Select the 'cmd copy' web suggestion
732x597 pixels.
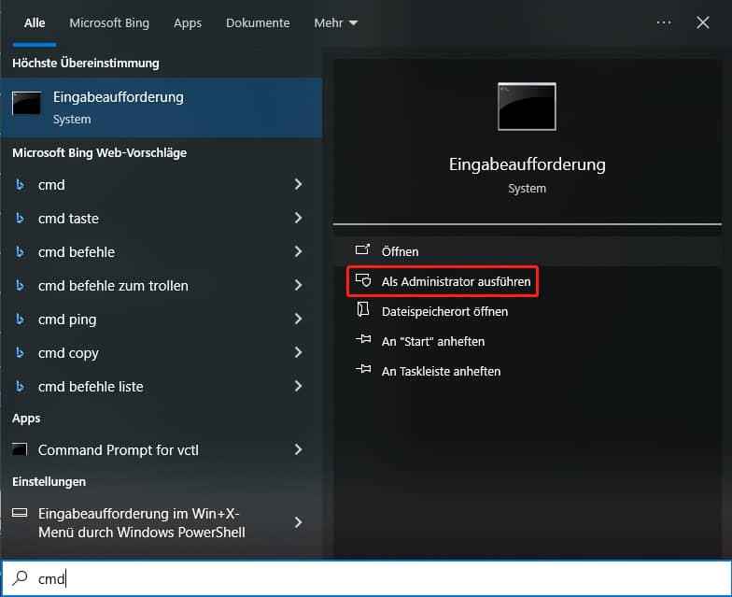[x=162, y=353]
